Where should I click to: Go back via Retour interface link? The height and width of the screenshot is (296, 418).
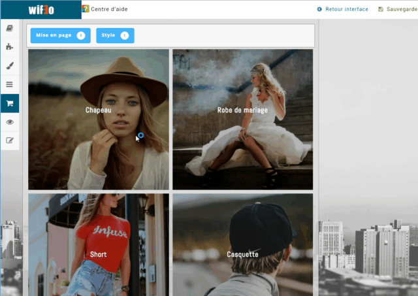(347, 9)
